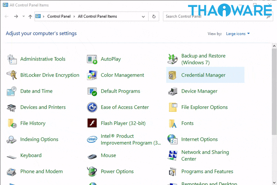277x185 pixels.
Task: Open the recent locations dropdown arrow
Action: (x=24, y=16)
